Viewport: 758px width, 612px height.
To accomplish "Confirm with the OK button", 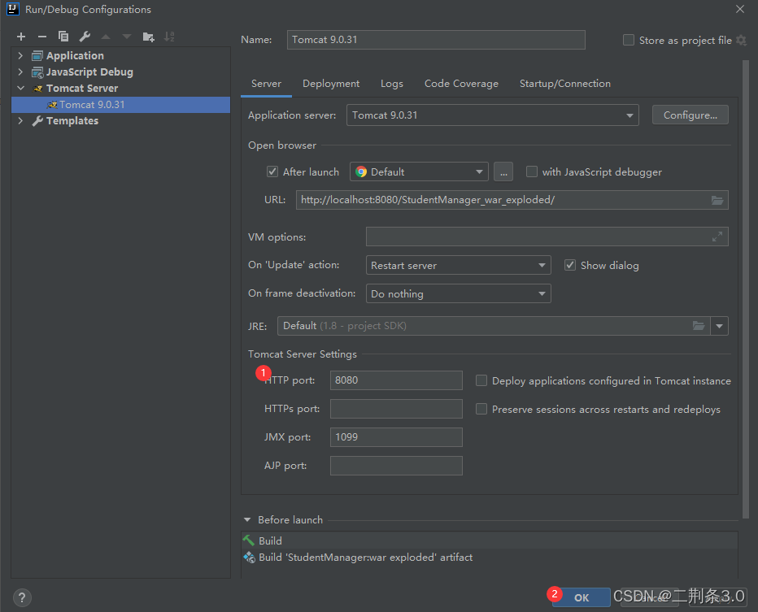I will coord(582,597).
